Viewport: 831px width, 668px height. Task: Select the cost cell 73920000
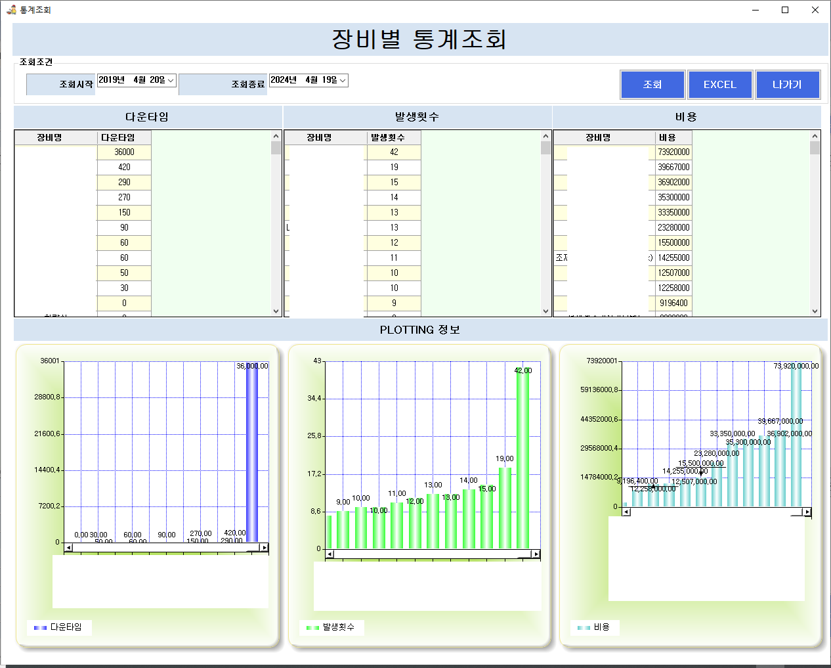(673, 152)
